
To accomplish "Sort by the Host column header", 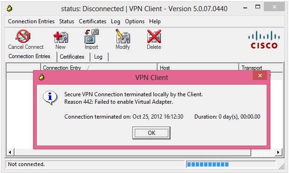I will point(198,67).
